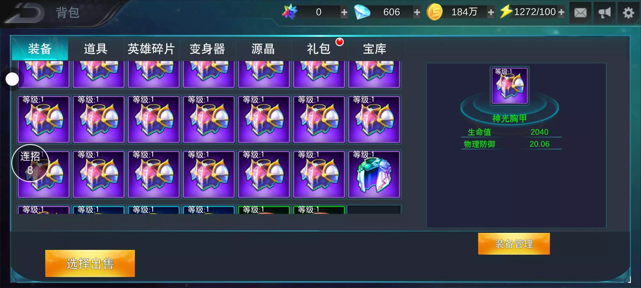Add energy with the plus beside 1272/100
Viewport: 641px width, 288px height.
pos(561,12)
